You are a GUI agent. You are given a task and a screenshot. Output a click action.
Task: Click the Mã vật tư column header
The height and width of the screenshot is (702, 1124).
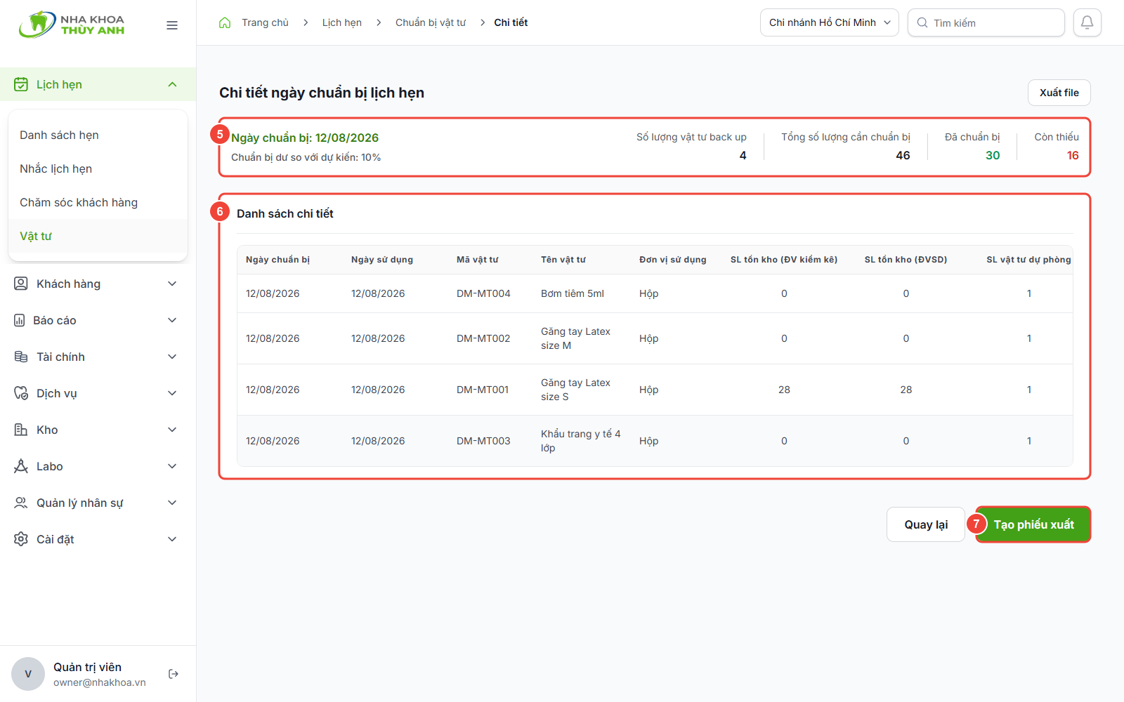coord(477,260)
